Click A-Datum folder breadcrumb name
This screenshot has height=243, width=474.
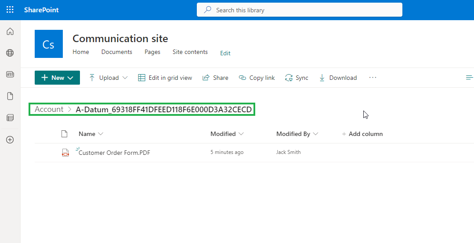(163, 110)
